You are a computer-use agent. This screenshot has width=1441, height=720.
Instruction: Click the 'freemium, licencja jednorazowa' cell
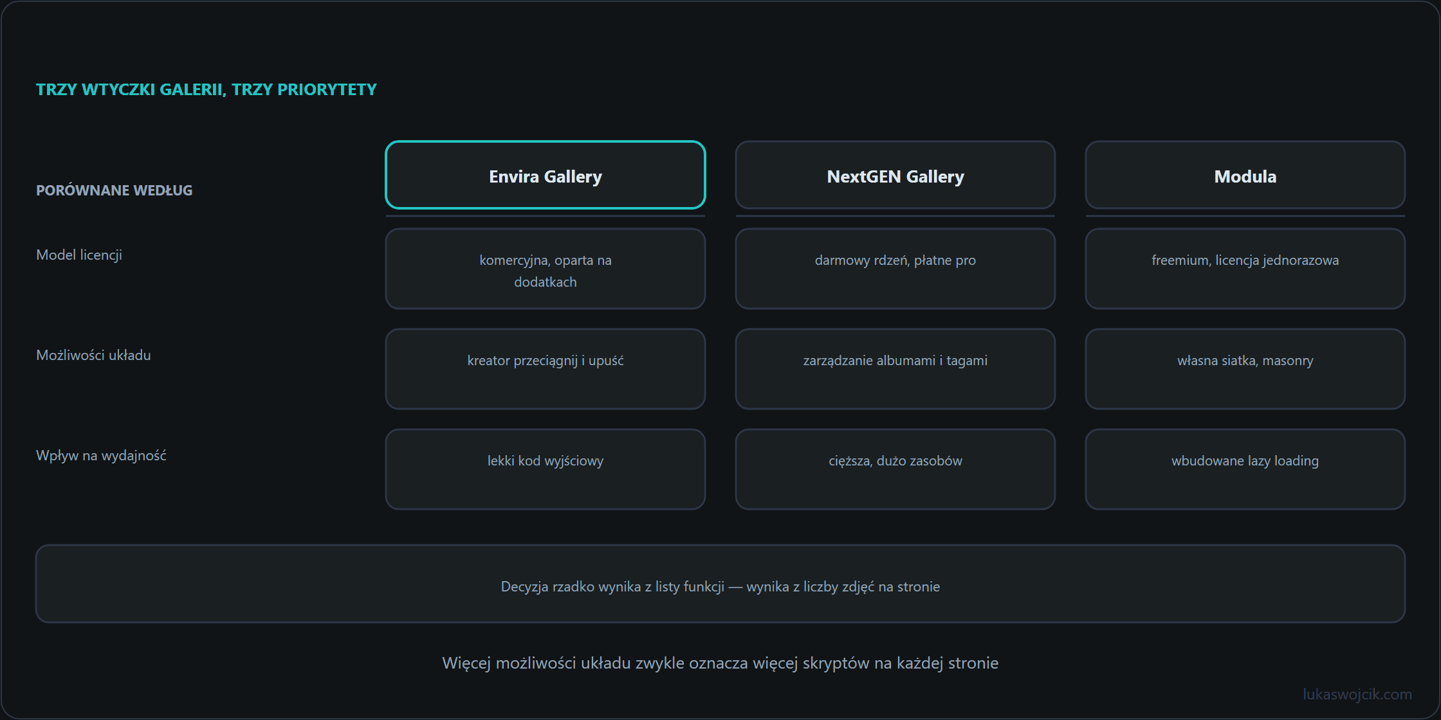pyautogui.click(x=1245, y=269)
